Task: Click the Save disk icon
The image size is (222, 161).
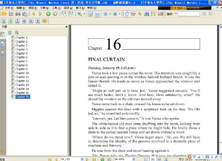Action: pyautogui.click(x=11, y=14)
